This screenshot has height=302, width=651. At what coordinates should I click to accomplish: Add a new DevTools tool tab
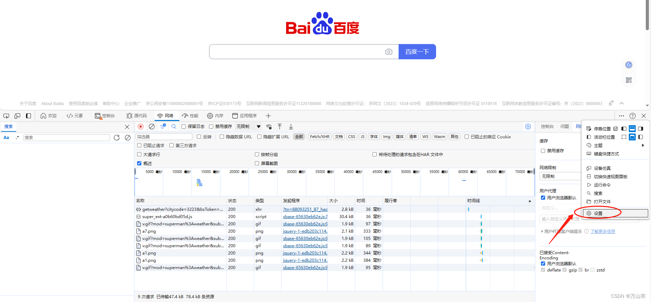click(x=268, y=116)
